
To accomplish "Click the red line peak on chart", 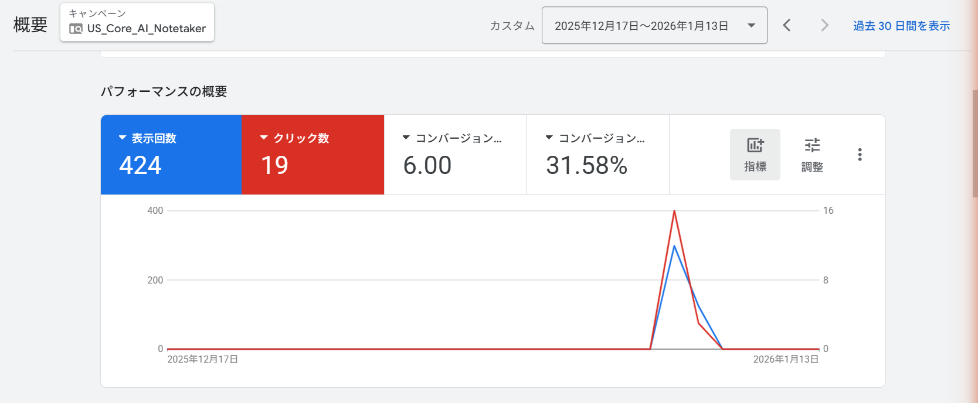I will pos(674,211).
